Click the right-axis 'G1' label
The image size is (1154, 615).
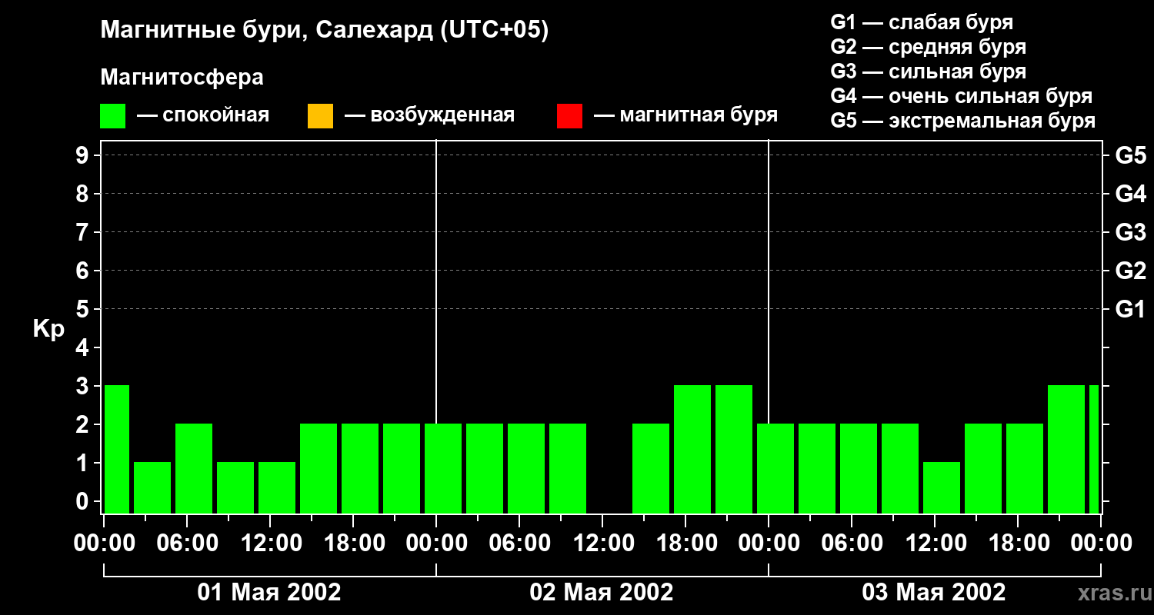coord(1131,309)
